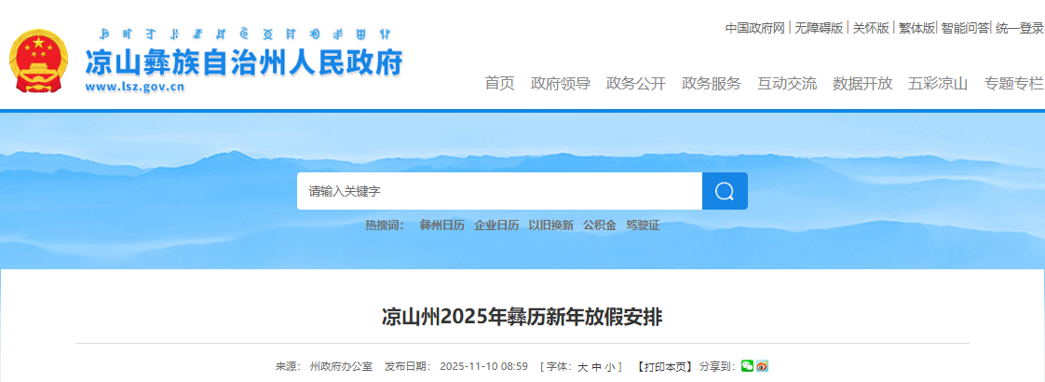
Task: Set font size to large (大)
Action: 583,367
